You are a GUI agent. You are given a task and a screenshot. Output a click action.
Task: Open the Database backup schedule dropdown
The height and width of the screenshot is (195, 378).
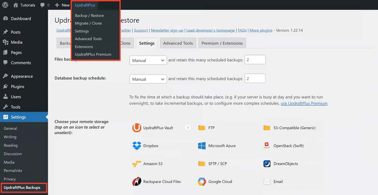(148, 79)
